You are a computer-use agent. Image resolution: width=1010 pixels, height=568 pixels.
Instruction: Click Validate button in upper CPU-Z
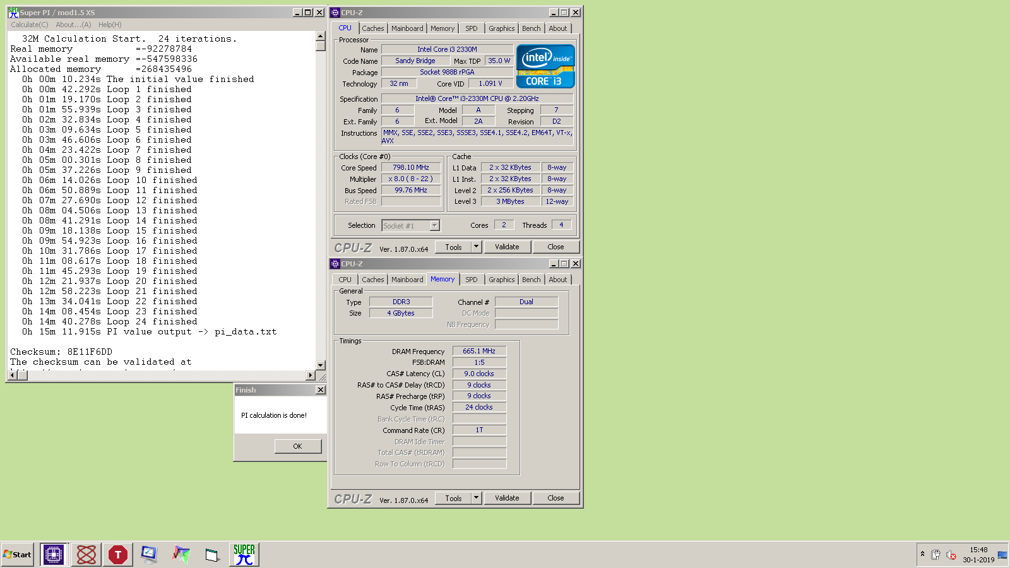(x=507, y=247)
